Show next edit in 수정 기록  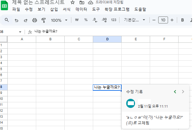pyautogui.click(x=183, y=91)
